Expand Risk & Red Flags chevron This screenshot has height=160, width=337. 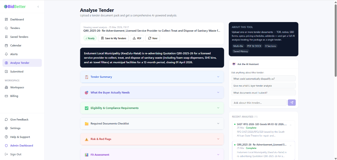218,139
